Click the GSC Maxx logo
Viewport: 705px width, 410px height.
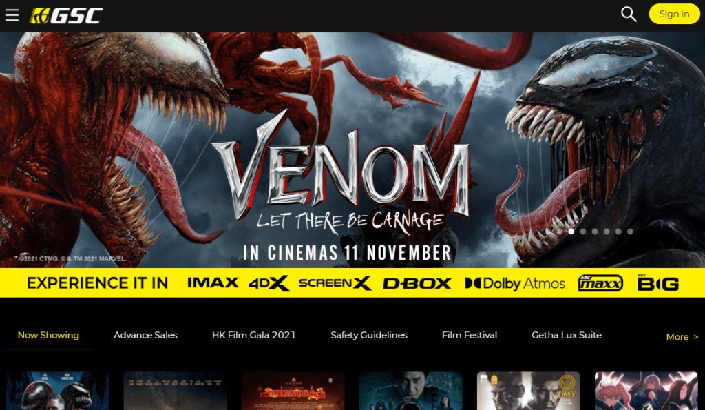pos(600,283)
